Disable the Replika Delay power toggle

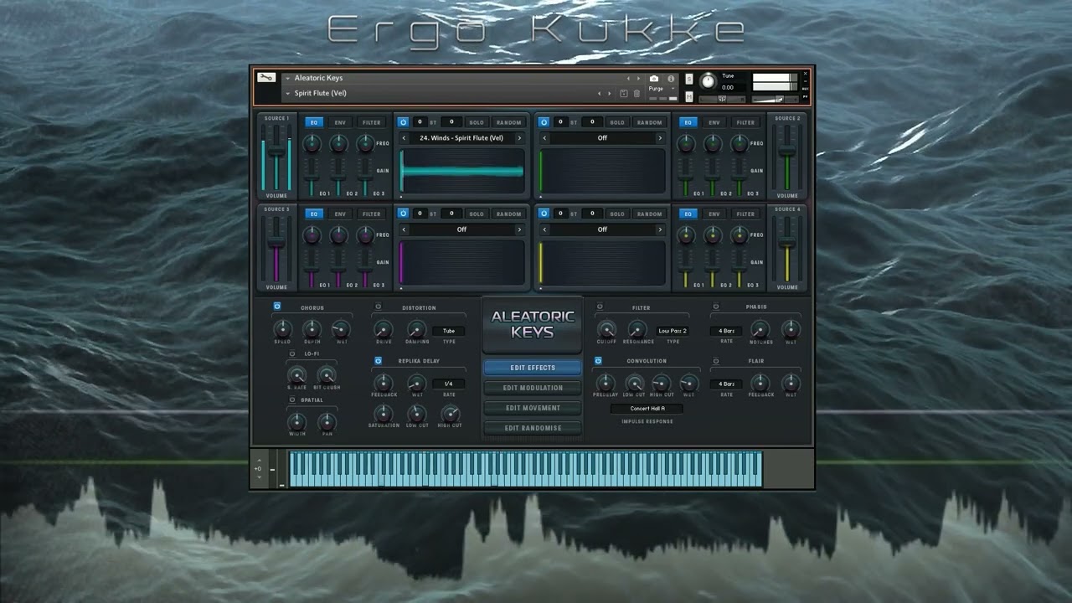pos(378,361)
